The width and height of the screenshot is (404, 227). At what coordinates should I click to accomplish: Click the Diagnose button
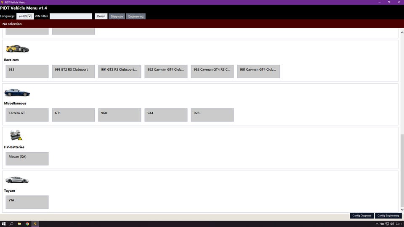(117, 16)
